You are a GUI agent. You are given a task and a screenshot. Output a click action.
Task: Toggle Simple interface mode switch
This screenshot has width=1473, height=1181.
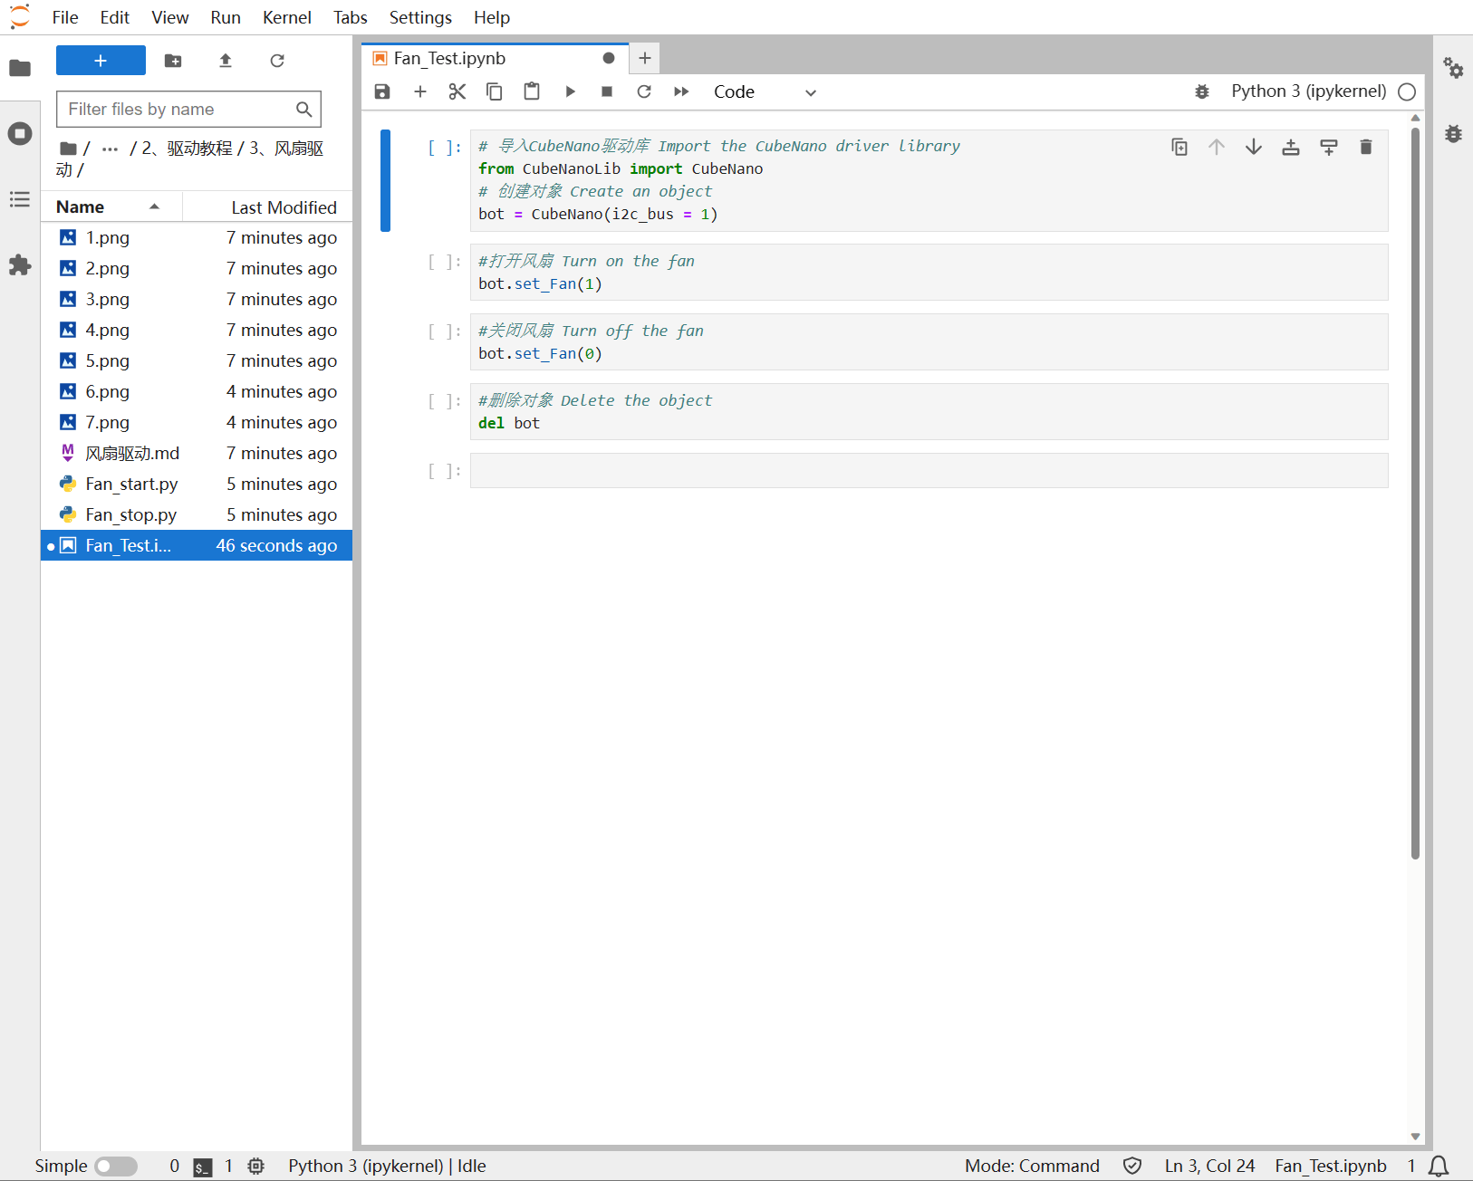[116, 1166]
